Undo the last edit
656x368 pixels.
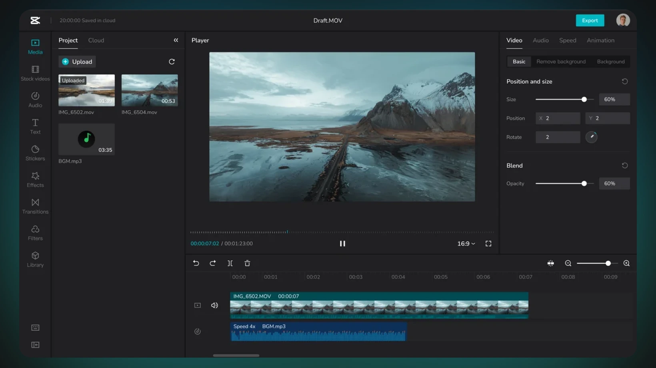pyautogui.click(x=196, y=263)
